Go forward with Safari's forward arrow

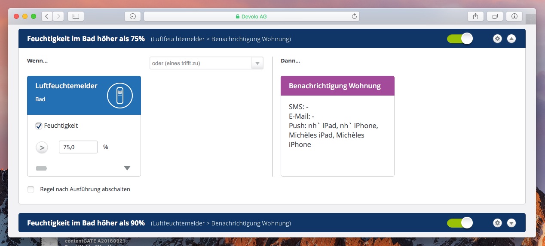pos(58,16)
